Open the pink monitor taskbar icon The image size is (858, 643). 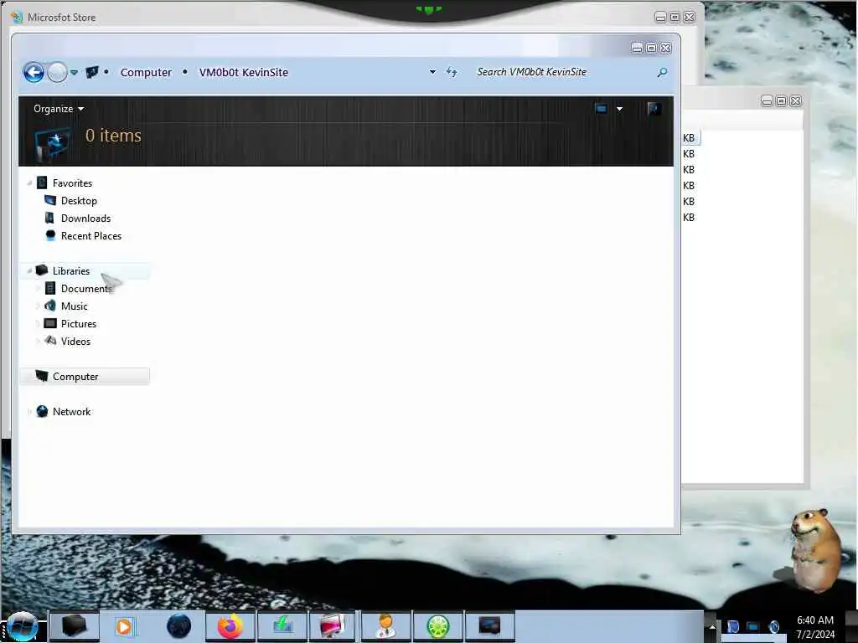tap(332, 626)
